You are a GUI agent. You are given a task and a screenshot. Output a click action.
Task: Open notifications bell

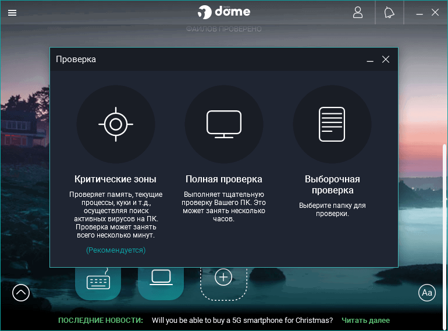click(x=389, y=13)
